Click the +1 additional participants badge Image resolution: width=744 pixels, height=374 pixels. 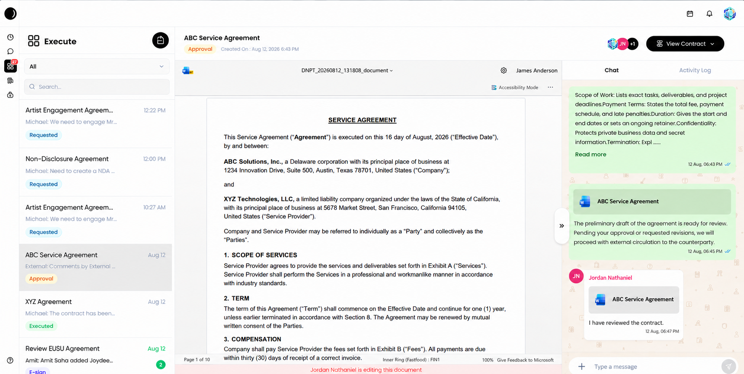click(x=633, y=44)
